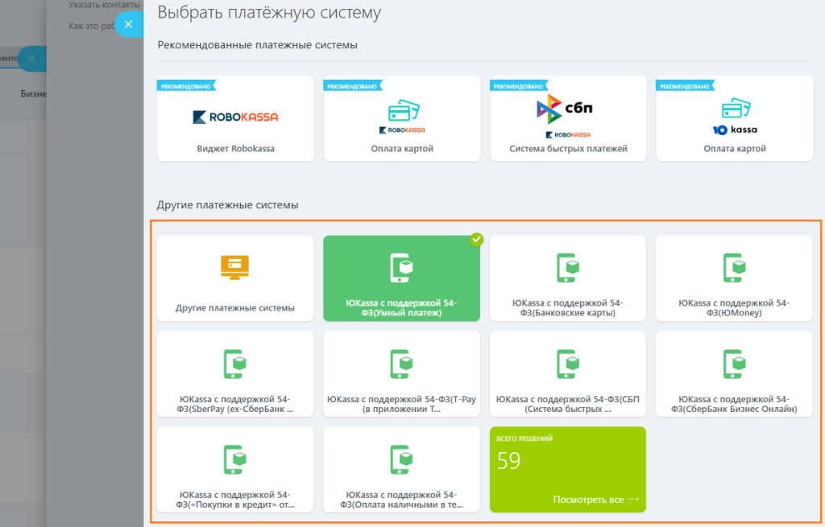825x527 pixels.
Task: Click the phone icon above Покупки в кредит
Action: click(x=234, y=459)
